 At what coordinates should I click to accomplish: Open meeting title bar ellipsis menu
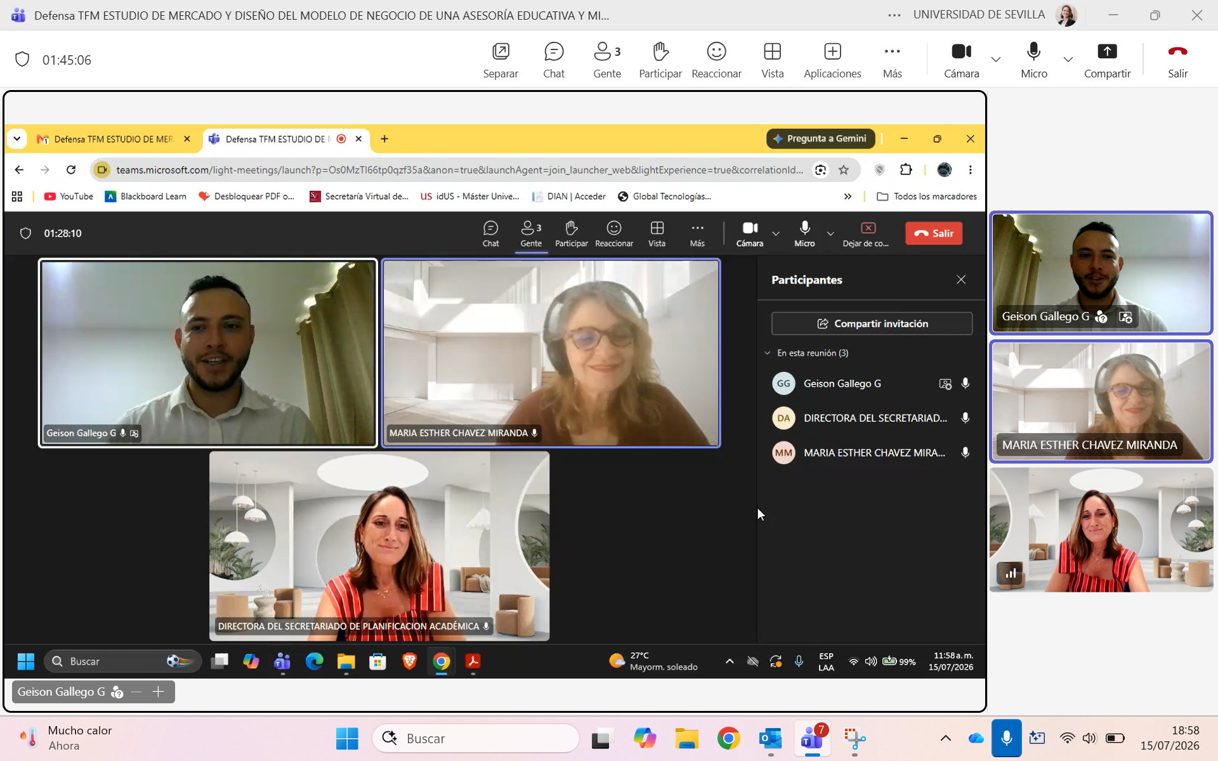coord(894,15)
